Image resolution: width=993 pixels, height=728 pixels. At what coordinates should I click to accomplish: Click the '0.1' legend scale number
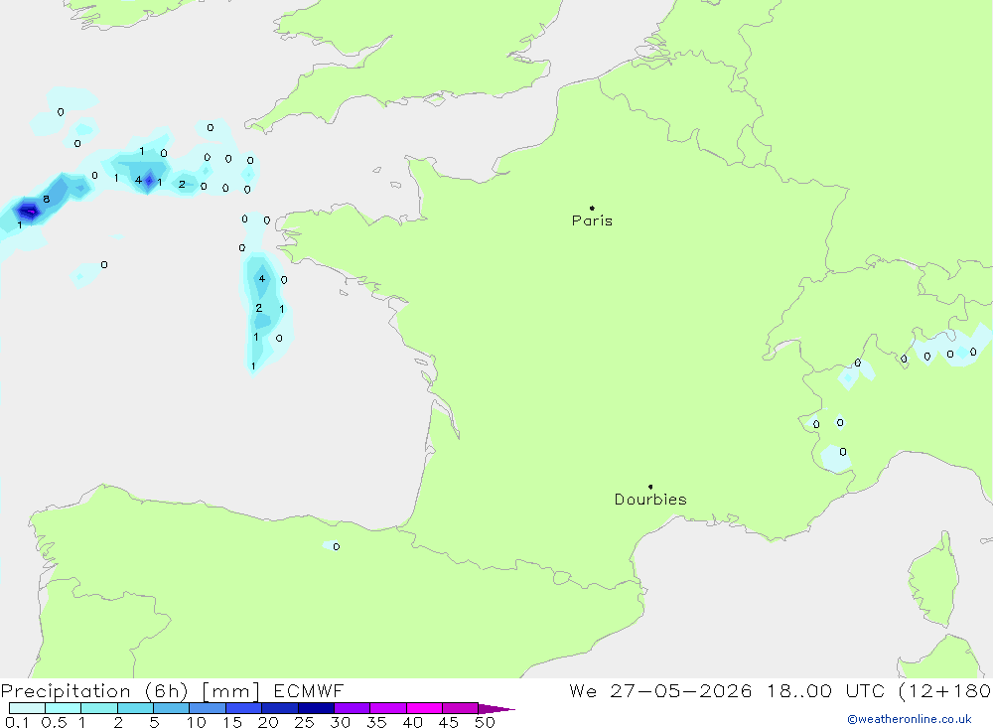pos(17,722)
